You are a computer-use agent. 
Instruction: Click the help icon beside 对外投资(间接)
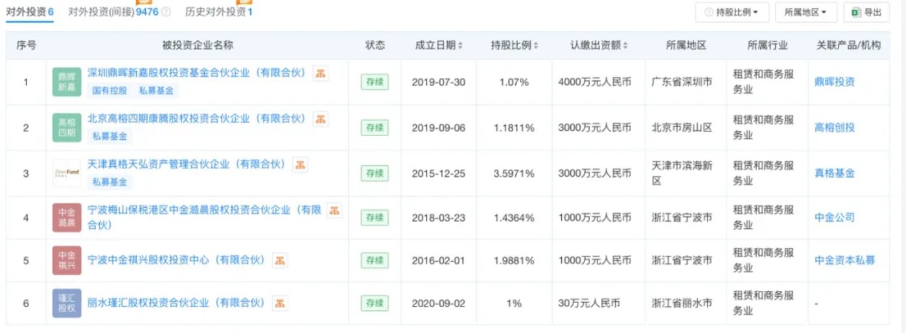166,12
